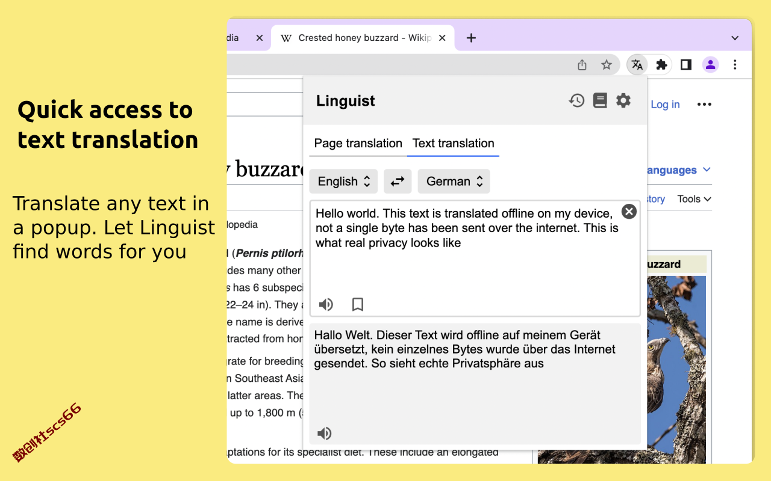The image size is (771, 481).
Task: Click the Linguist popup title
Action: click(345, 101)
